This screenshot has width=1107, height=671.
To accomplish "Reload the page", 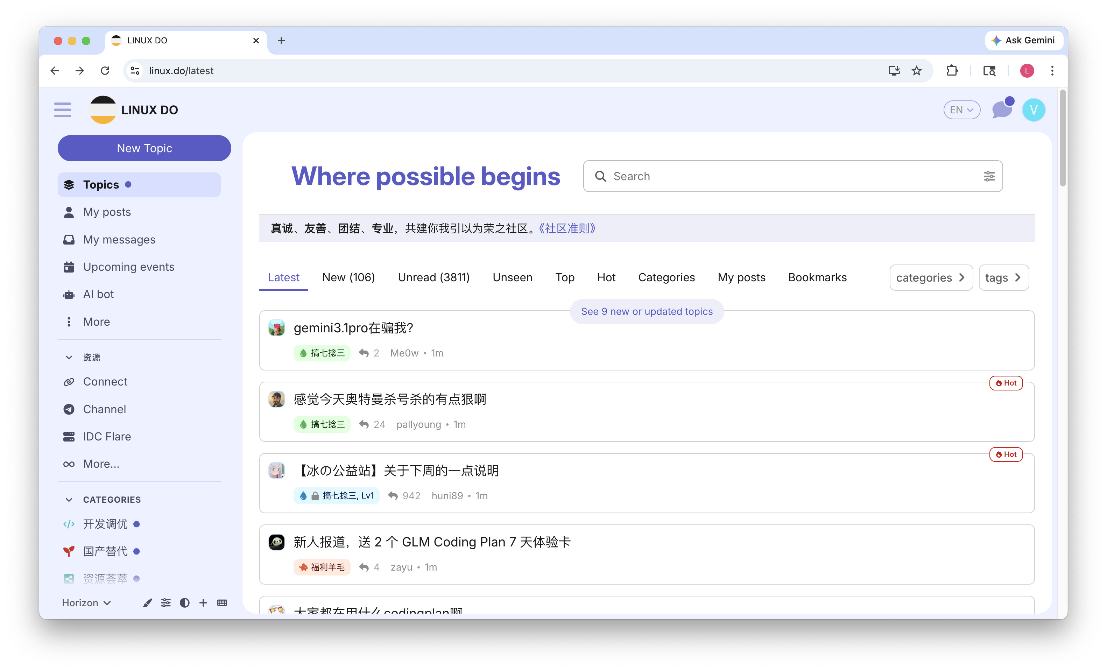I will pyautogui.click(x=105, y=71).
